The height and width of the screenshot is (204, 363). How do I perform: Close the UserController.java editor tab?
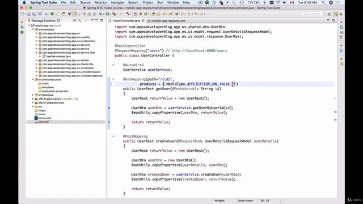[x=143, y=20]
